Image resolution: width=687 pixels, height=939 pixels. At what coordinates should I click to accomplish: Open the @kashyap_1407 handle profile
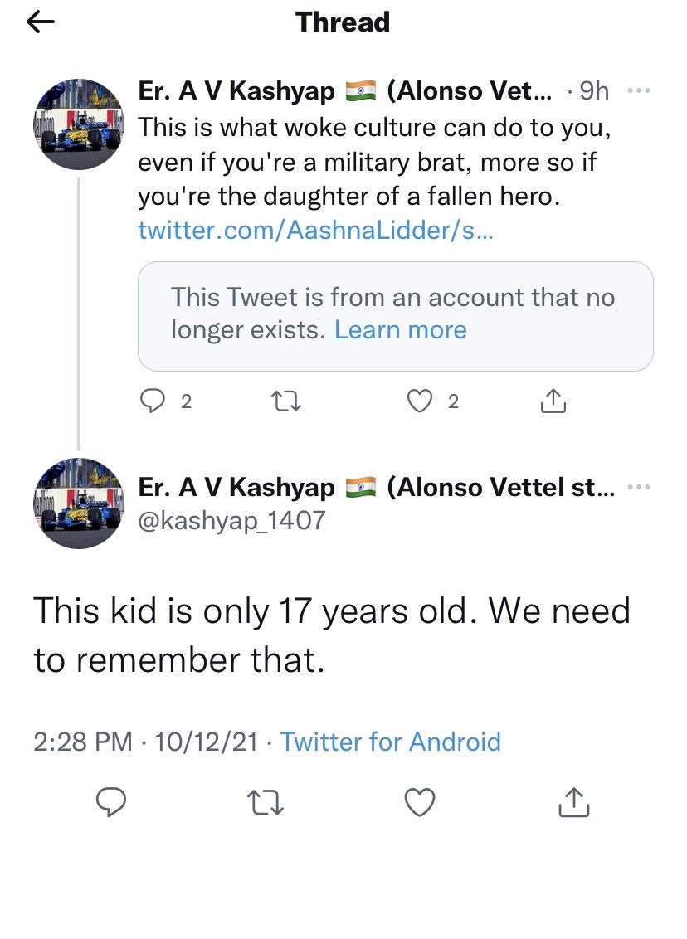point(231,520)
